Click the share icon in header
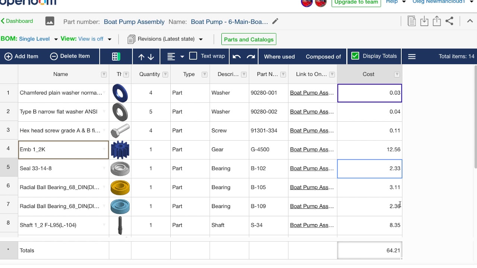 tap(449, 21)
